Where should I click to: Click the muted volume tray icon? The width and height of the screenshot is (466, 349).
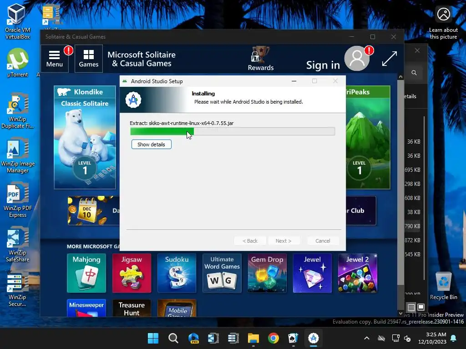(x=407, y=338)
